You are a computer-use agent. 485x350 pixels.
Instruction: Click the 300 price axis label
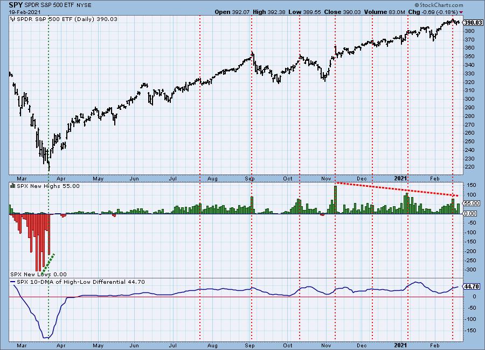tap(469, 99)
